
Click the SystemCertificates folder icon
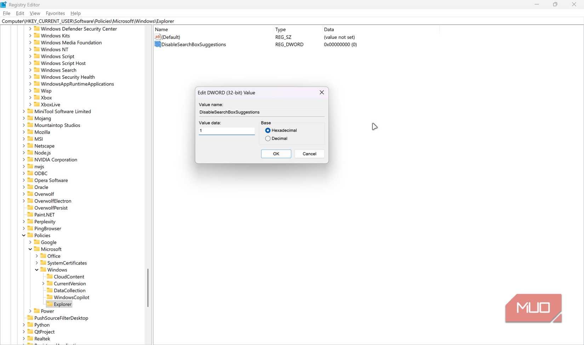43,263
